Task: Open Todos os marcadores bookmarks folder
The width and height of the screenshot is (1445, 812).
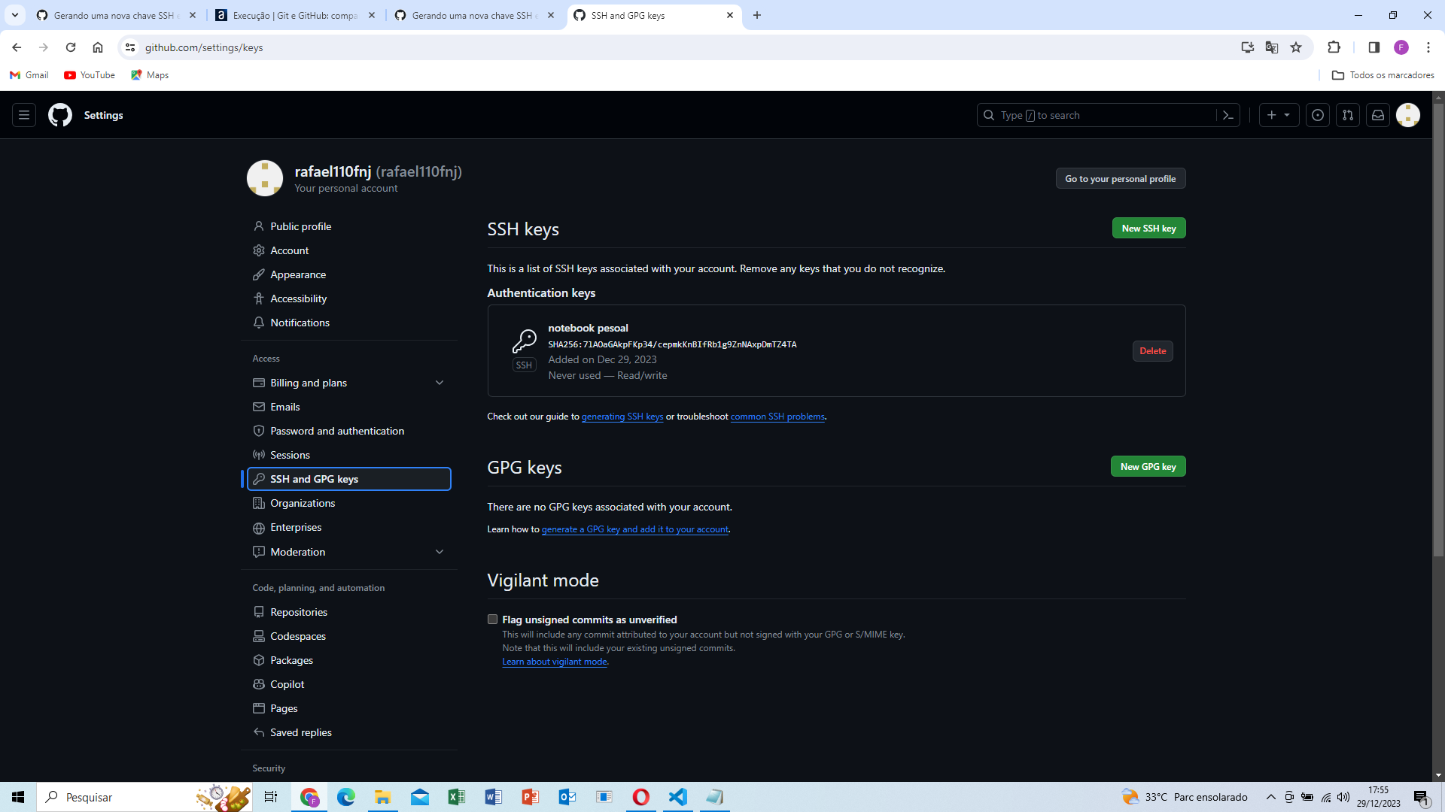Action: point(1383,75)
